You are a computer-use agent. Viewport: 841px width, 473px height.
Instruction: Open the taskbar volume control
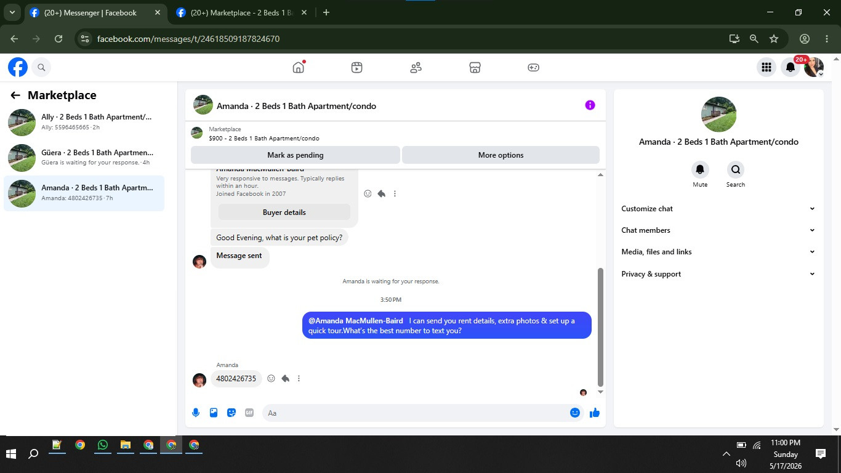[741, 463]
